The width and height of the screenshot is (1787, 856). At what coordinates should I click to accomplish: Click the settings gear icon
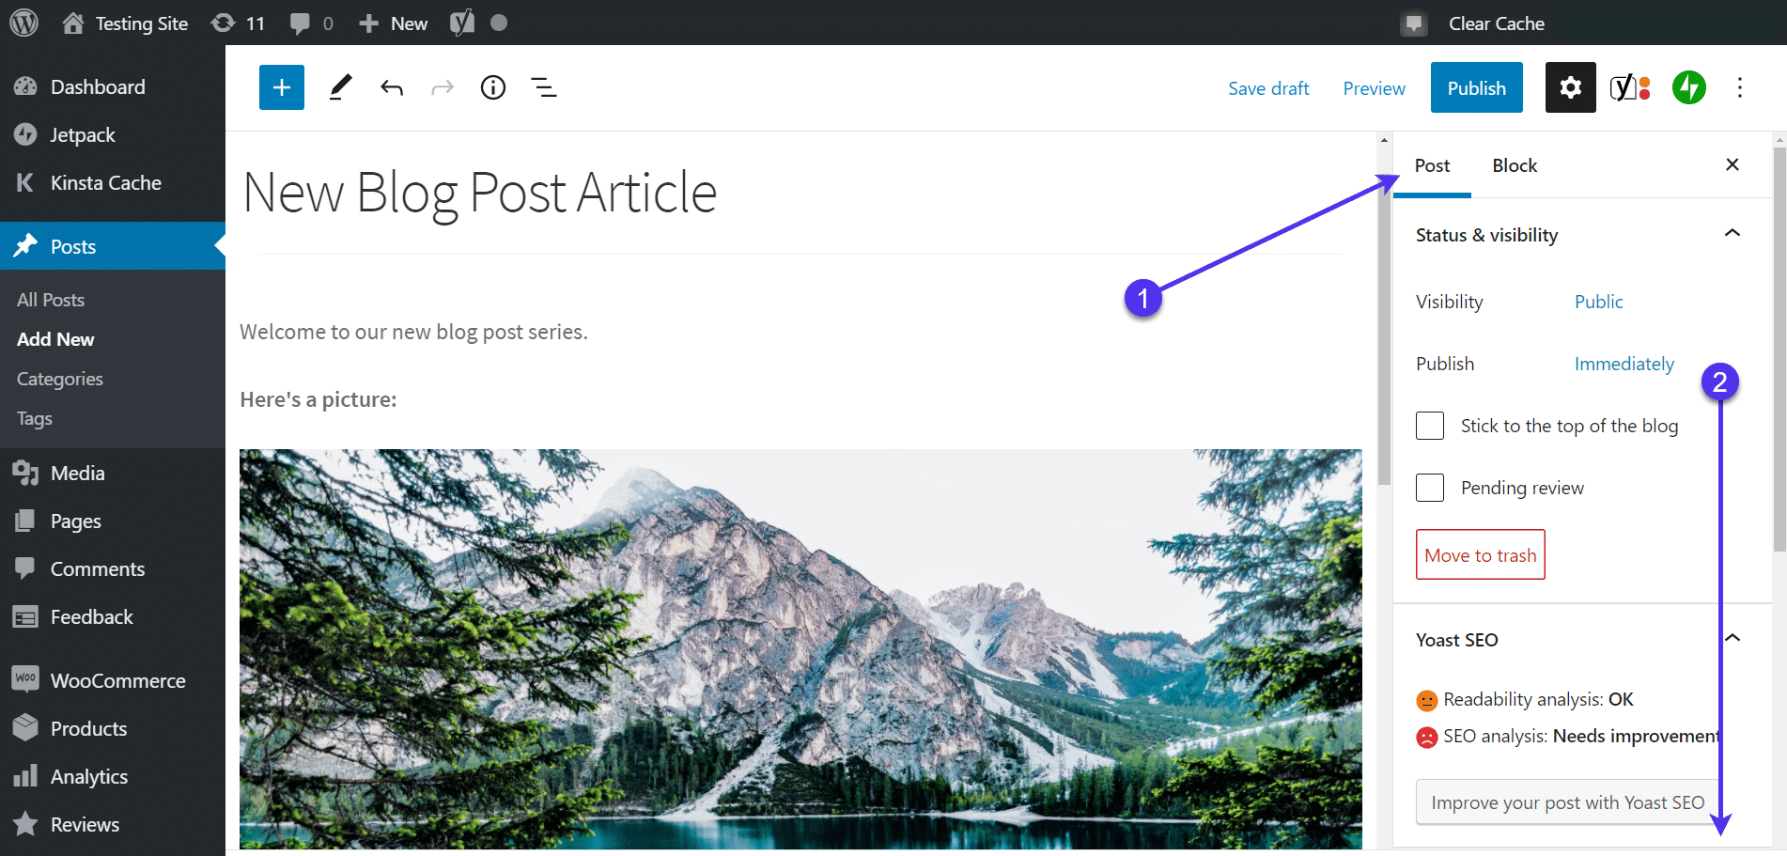coord(1570,86)
